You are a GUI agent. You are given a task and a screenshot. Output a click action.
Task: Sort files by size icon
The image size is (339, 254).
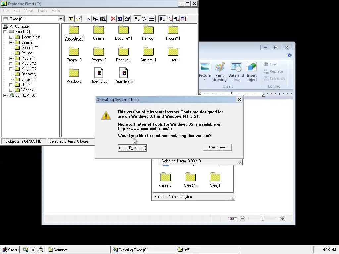[176, 19]
